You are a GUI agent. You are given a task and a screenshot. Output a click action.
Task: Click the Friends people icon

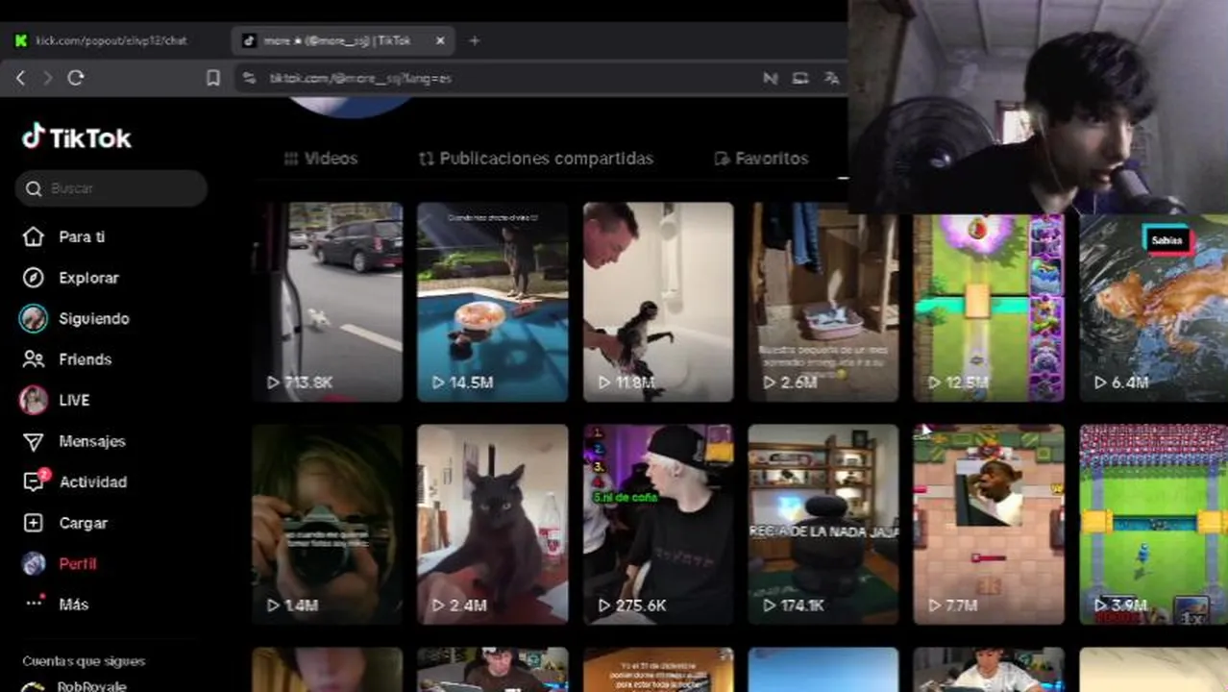(34, 359)
